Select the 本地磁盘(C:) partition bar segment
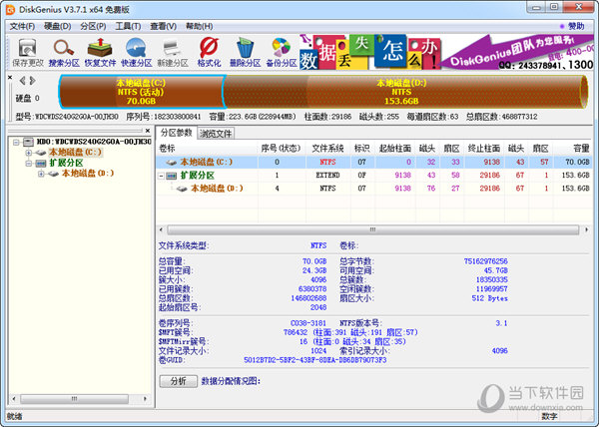 [x=142, y=92]
